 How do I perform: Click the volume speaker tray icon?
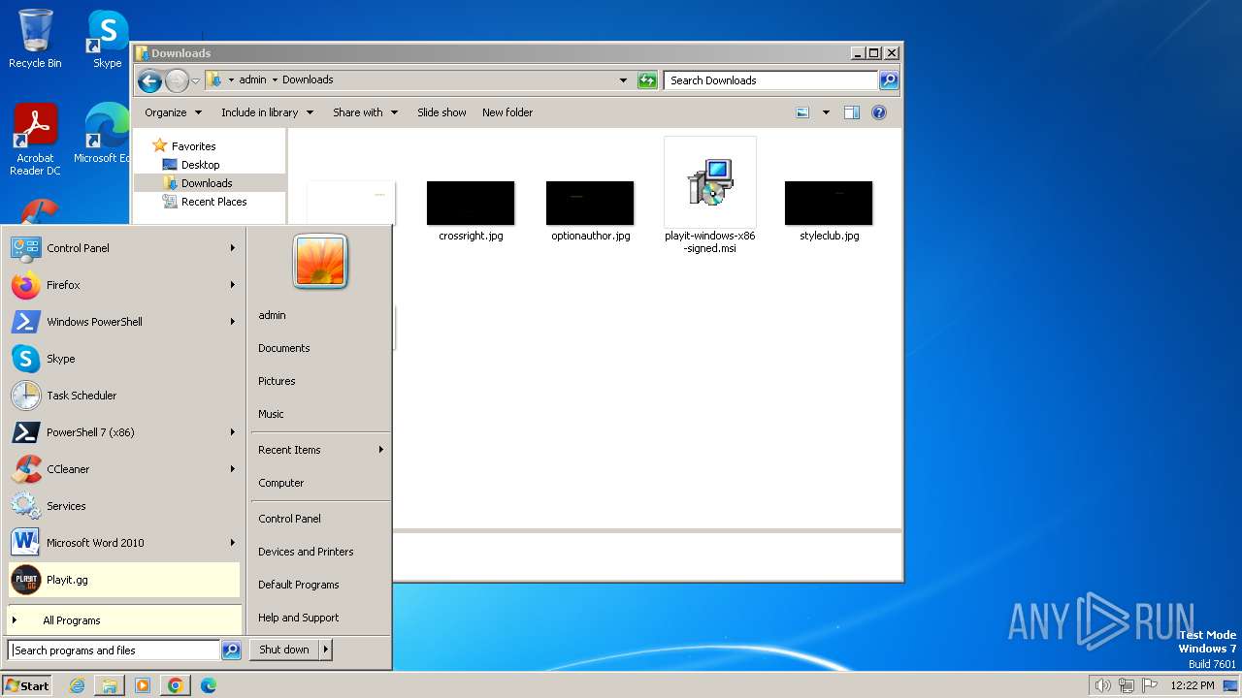1102,685
